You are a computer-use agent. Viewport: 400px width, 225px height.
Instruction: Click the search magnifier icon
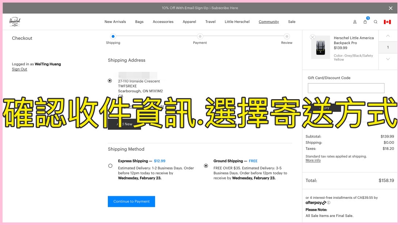(x=376, y=22)
